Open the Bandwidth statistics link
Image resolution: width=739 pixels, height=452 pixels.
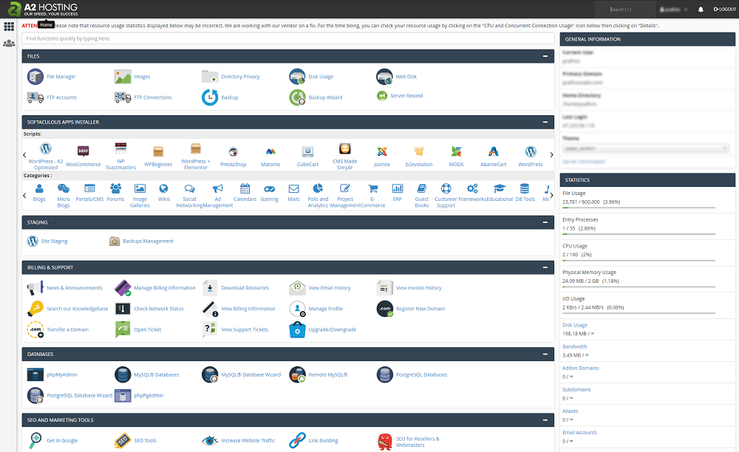574,346
